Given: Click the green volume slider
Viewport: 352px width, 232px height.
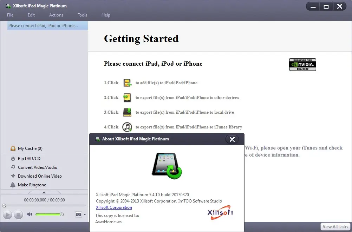Looking at the screenshot, I should point(49,214).
